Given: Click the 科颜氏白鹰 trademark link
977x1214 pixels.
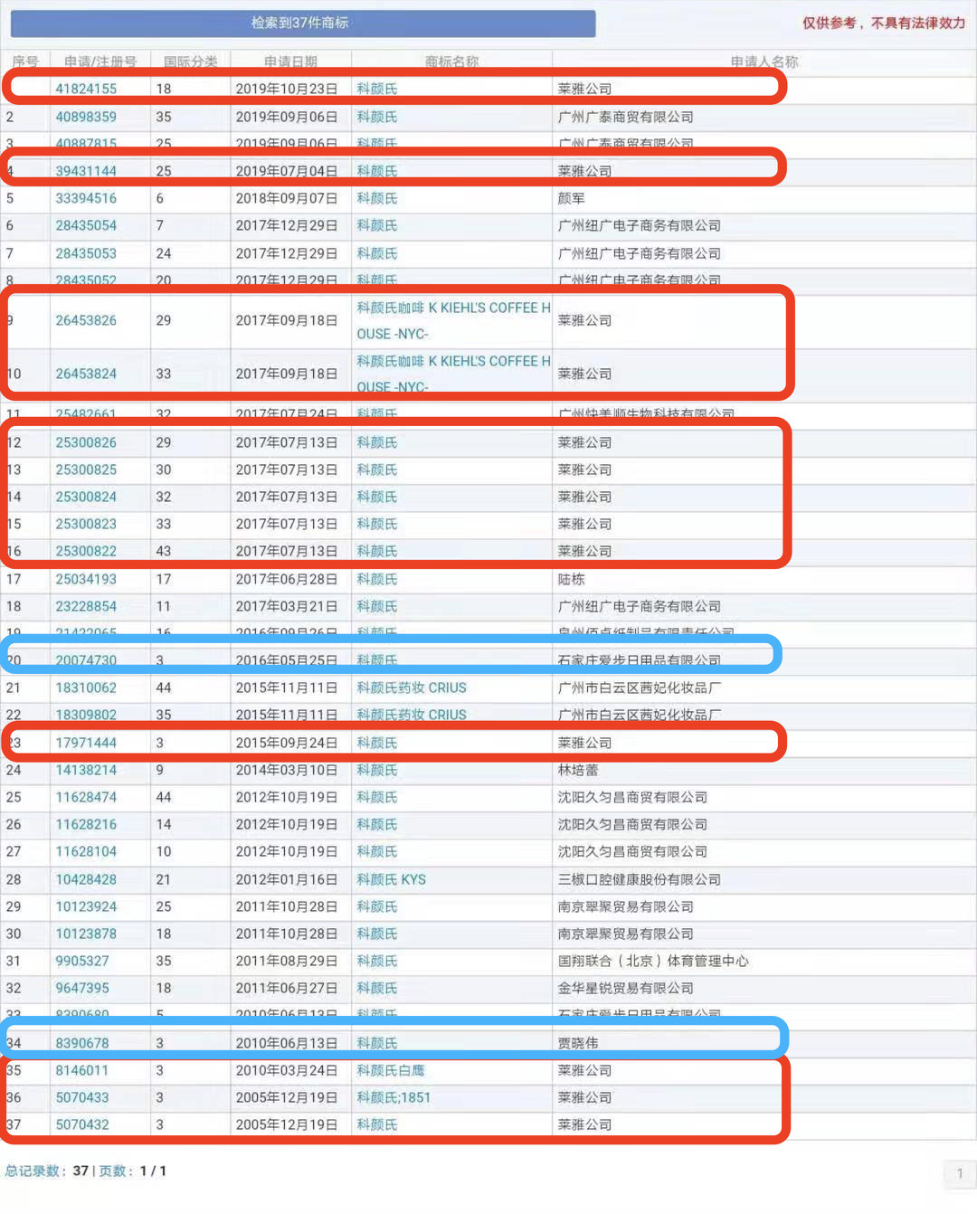Looking at the screenshot, I should coord(390,1070).
